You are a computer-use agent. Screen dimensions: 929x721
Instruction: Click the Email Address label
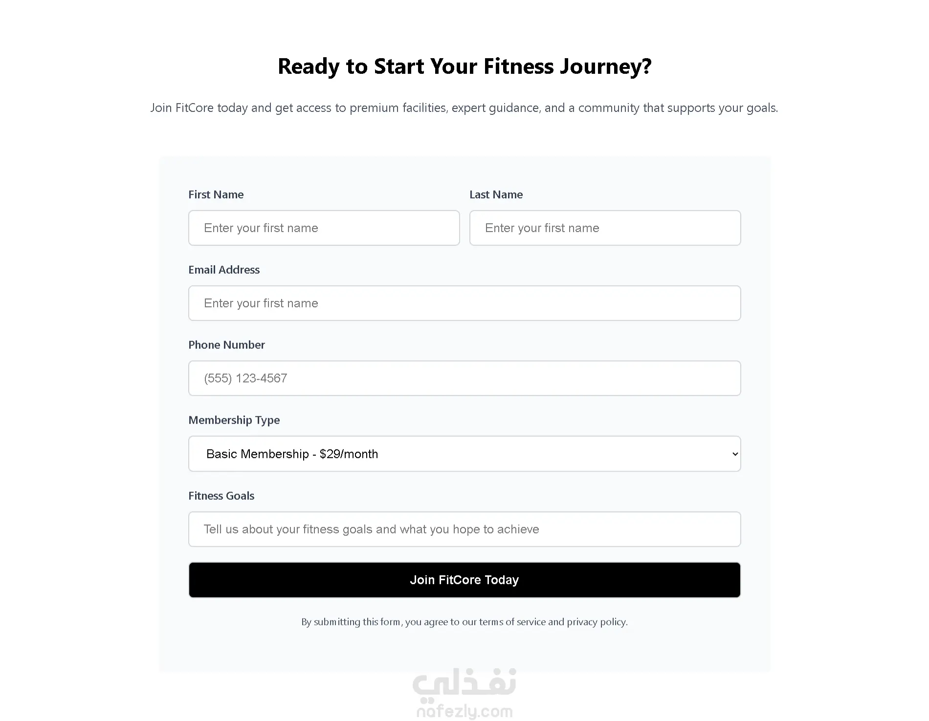(224, 270)
